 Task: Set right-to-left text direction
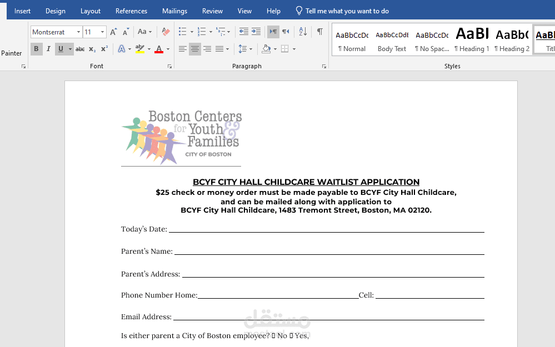[x=286, y=32]
